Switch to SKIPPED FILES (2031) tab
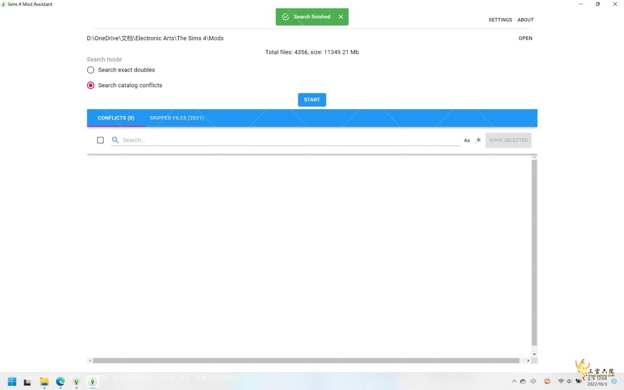This screenshot has height=390, width=624. coord(176,118)
